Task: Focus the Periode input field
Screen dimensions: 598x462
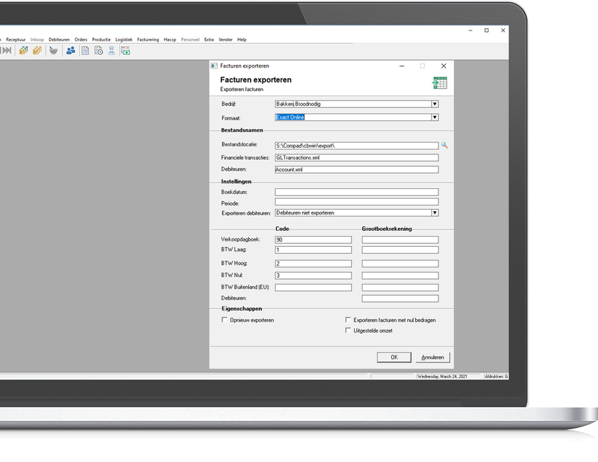Action: [x=356, y=202]
